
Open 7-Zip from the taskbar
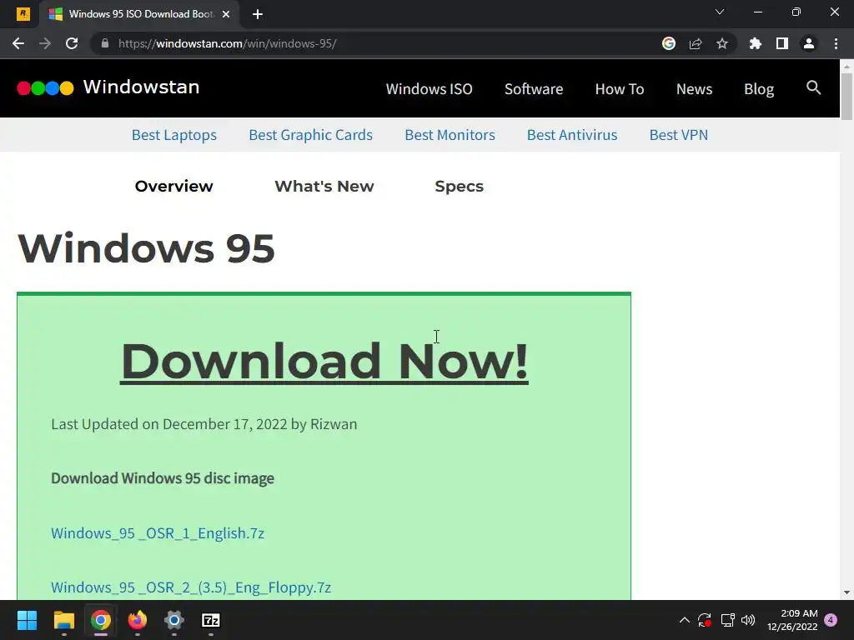(x=211, y=620)
